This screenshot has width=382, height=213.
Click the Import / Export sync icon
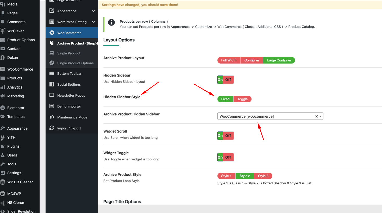click(x=52, y=128)
